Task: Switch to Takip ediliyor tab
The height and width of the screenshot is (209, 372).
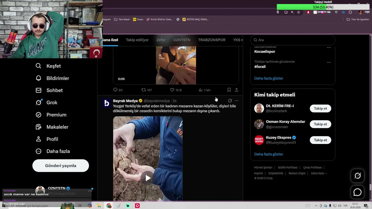Action: tap(137, 40)
